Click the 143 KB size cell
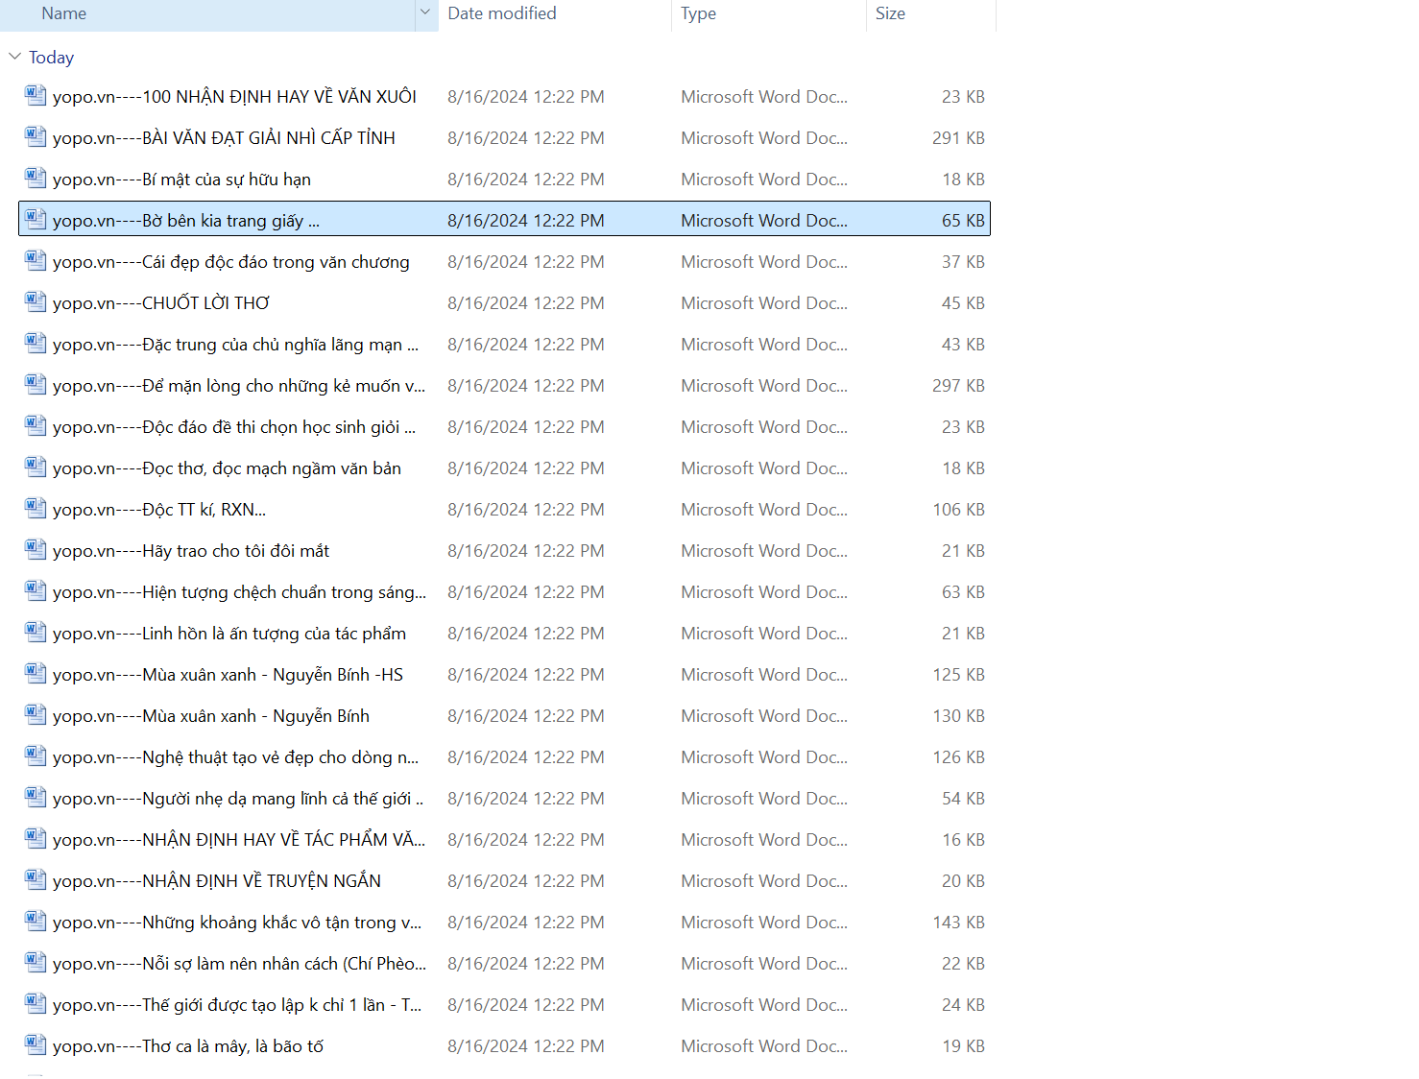 (958, 923)
